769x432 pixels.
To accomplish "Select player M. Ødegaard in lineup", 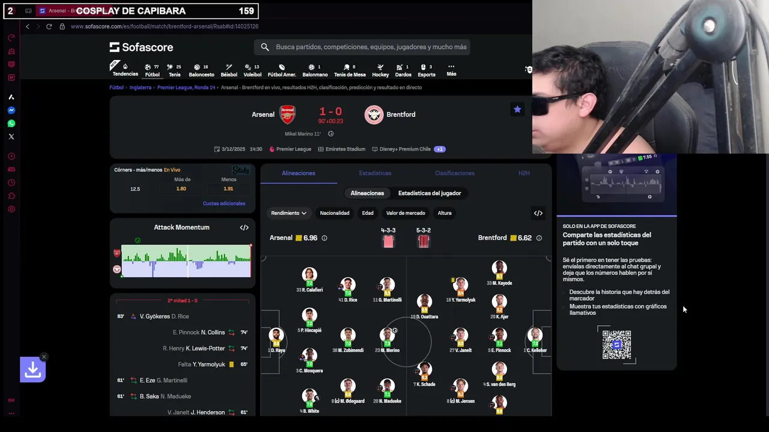I will tap(348, 391).
